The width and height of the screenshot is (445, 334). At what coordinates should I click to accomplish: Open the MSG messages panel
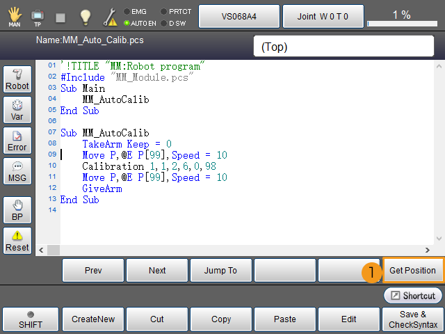click(x=17, y=172)
